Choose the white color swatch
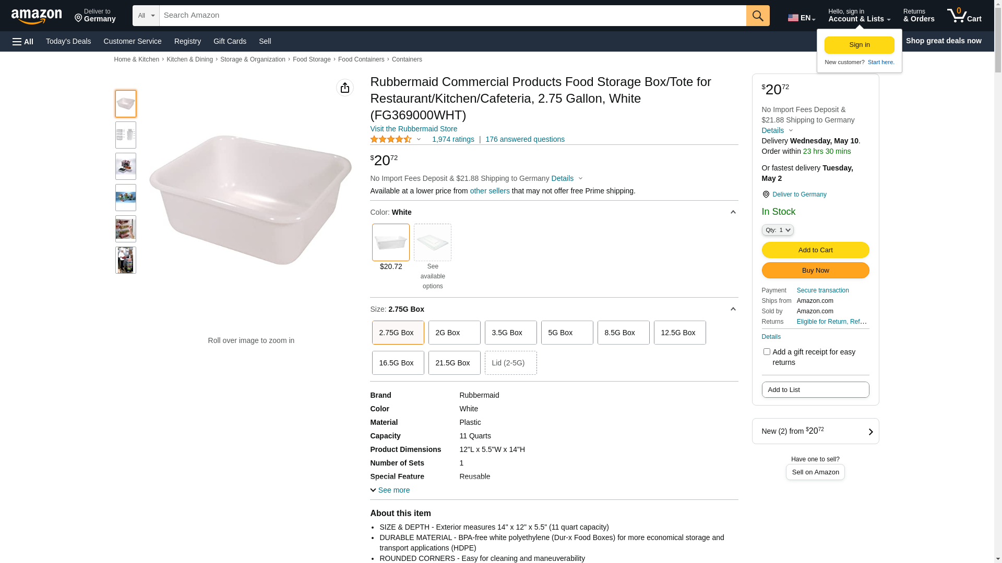This screenshot has height=563, width=1002. [391, 242]
